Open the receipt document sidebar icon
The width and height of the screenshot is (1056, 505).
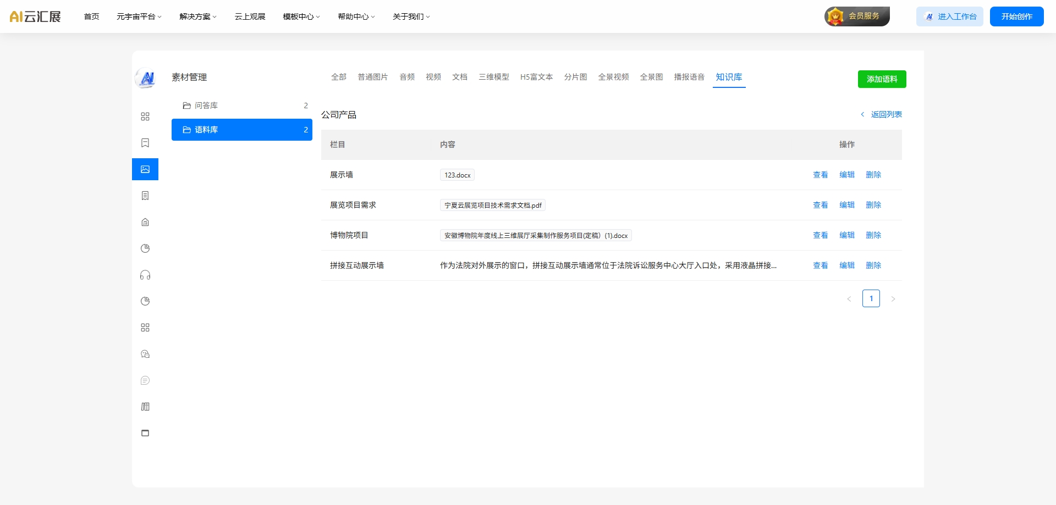point(145,196)
